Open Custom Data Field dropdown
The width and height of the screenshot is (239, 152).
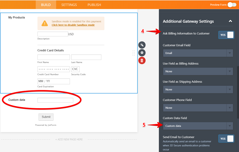[198, 126]
